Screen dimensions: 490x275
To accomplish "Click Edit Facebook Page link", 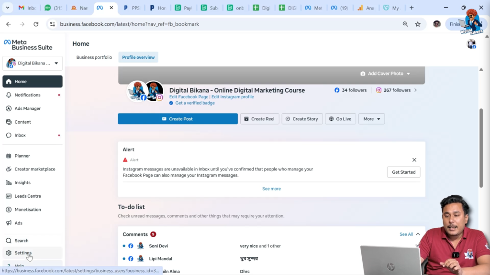I will pos(189,96).
